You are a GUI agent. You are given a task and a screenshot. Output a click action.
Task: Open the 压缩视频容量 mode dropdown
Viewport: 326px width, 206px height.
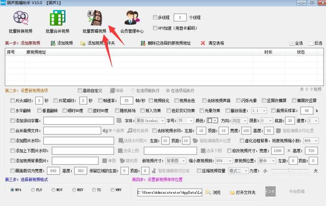click(x=238, y=171)
